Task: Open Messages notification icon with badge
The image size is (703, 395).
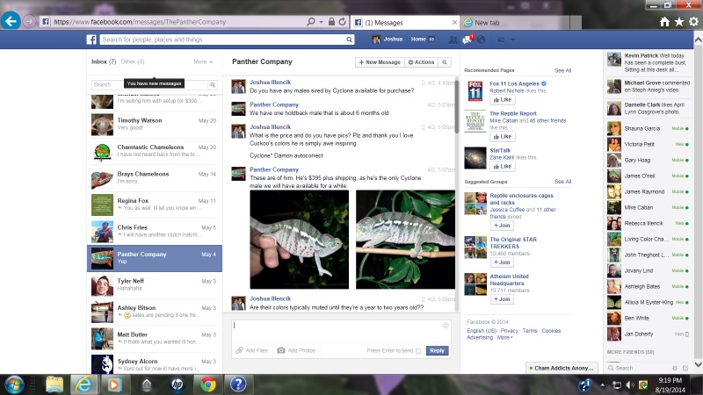Action: [x=467, y=39]
